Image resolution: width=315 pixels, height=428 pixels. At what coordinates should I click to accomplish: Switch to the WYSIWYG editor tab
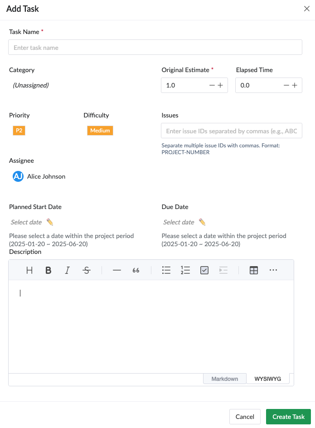267,379
